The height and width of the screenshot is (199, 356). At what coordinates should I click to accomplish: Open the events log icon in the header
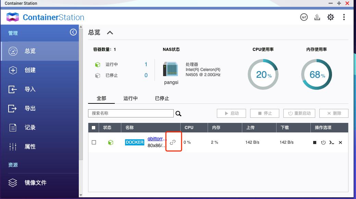(x=317, y=17)
